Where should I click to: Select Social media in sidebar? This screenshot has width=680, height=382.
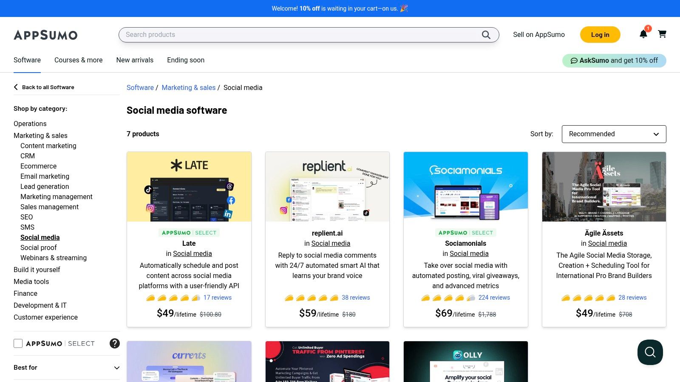(40, 237)
